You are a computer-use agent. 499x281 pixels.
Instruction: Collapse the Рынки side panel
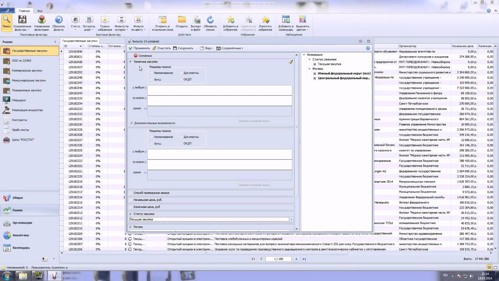pyautogui.click(x=55, y=42)
